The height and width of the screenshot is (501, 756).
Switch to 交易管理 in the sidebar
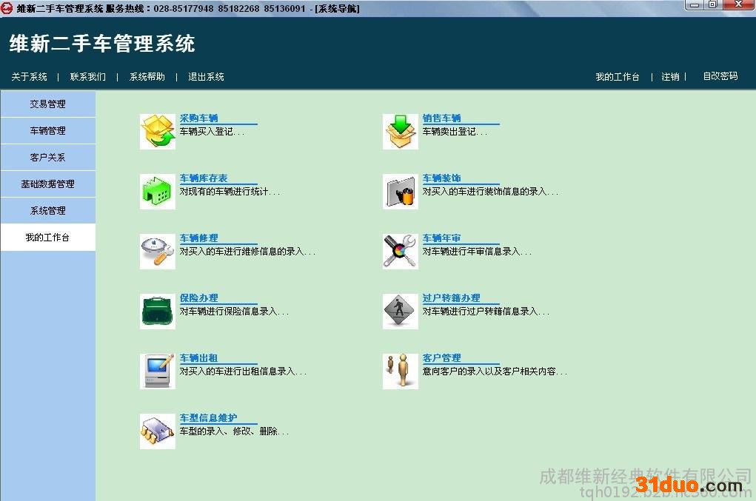(48, 104)
